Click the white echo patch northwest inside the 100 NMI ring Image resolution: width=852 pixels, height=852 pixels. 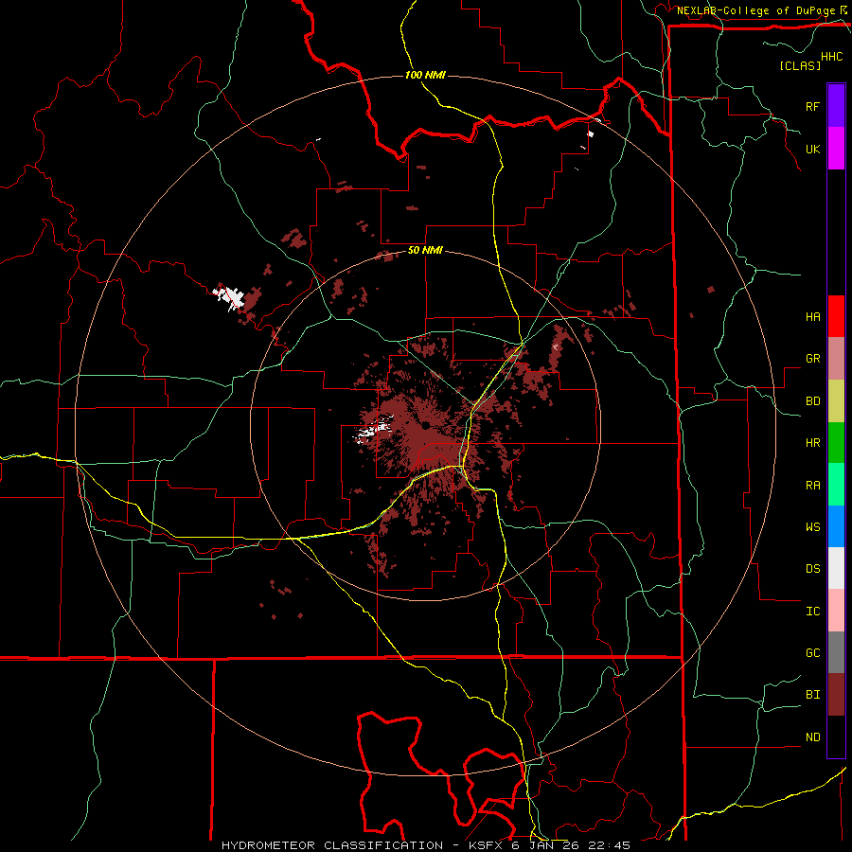229,297
